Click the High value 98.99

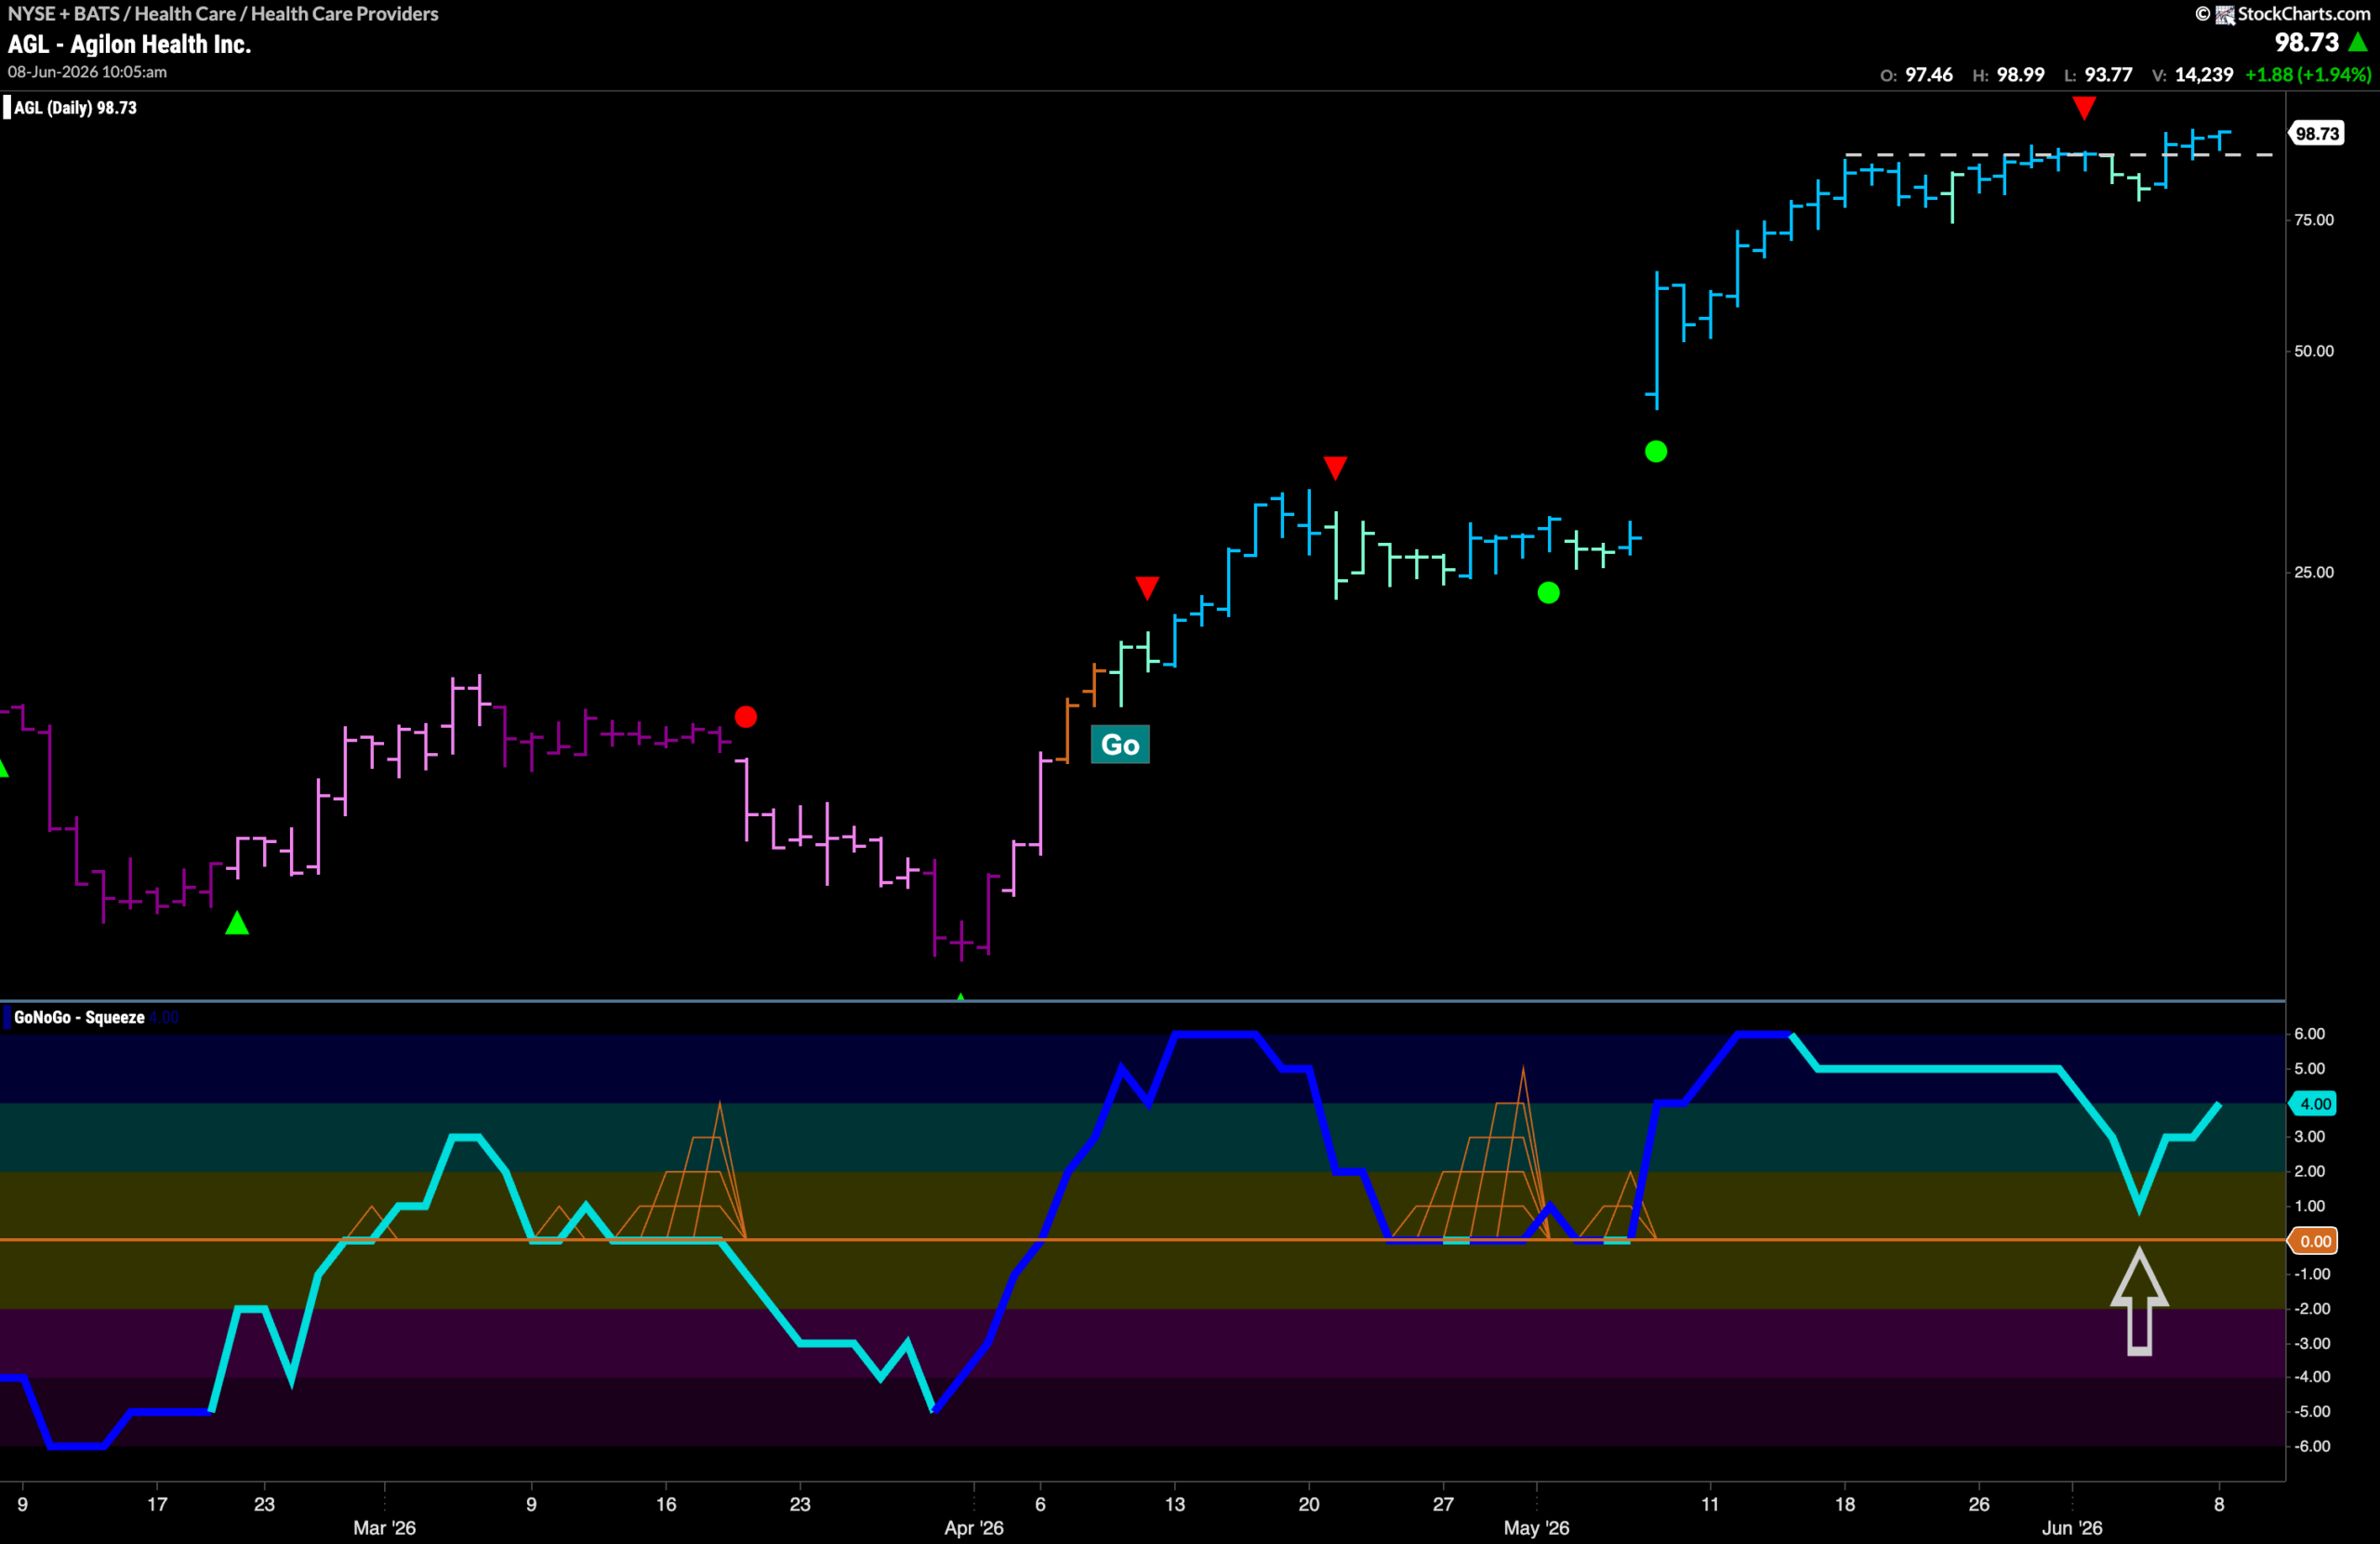point(2020,75)
